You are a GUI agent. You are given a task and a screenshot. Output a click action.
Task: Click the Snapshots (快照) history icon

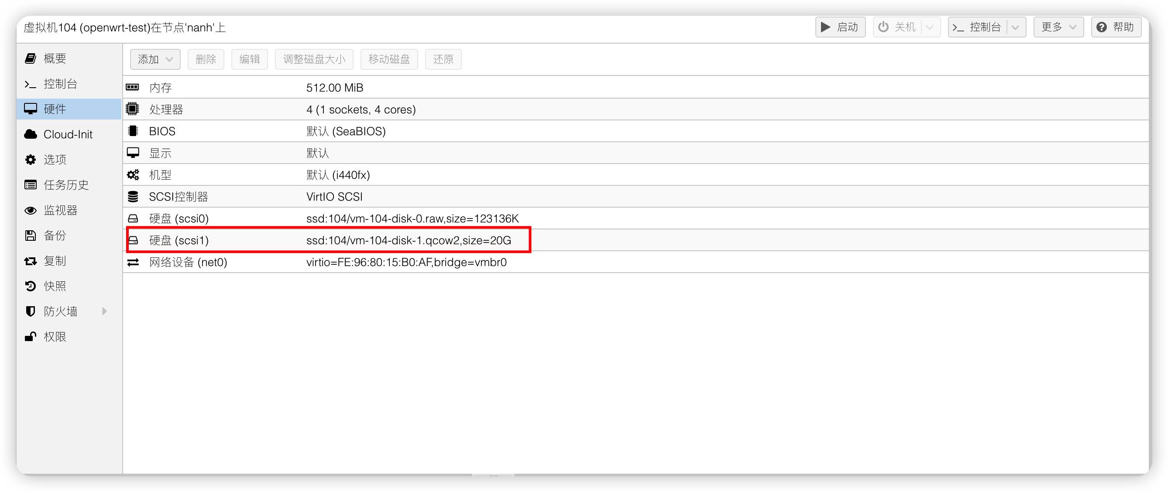coord(31,286)
